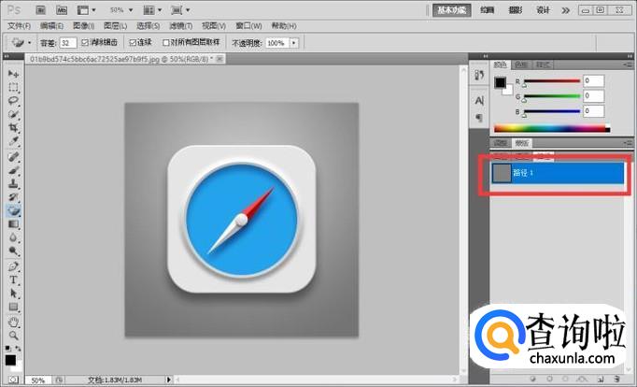Screen dimensions: 637x387
Task: Toggle the 消除锯齿 anti-alias checkbox
Action: [x=85, y=42]
